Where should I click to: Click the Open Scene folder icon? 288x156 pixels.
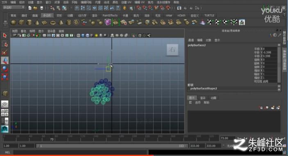click(36, 8)
